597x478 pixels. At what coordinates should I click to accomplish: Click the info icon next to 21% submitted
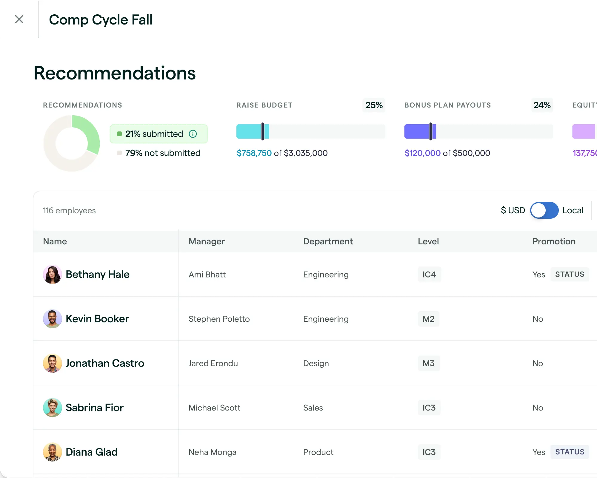(x=193, y=134)
